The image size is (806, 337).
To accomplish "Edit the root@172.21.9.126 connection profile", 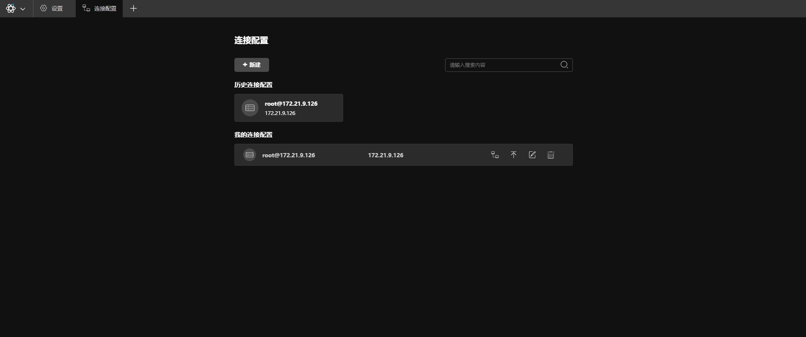I will 532,155.
